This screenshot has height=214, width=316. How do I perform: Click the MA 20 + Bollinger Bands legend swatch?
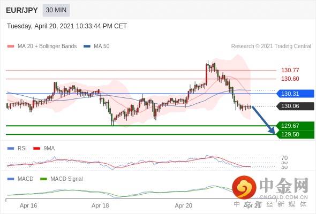point(11,47)
